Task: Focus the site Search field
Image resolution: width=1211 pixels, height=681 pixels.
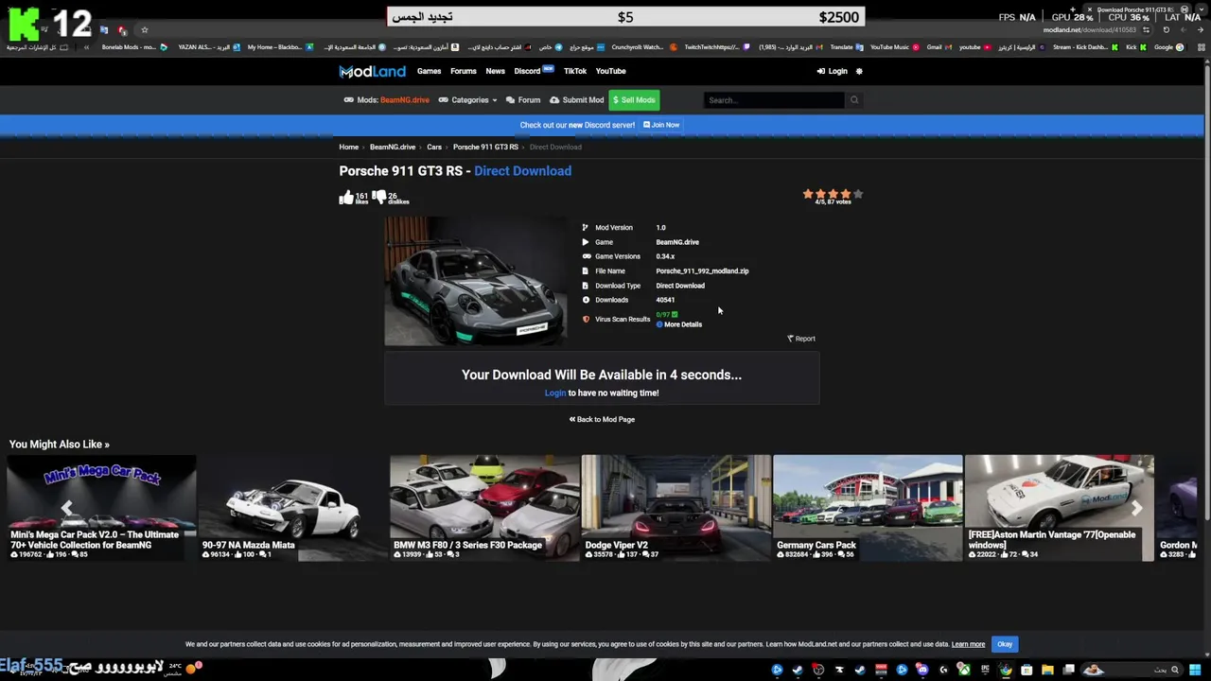Action: (774, 99)
